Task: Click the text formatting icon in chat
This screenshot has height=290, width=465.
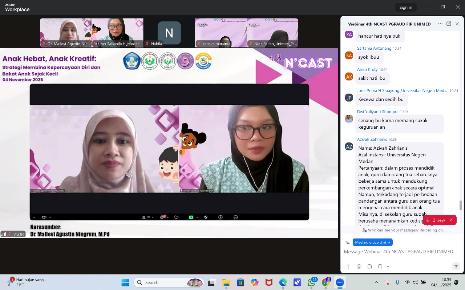Action: (348, 266)
